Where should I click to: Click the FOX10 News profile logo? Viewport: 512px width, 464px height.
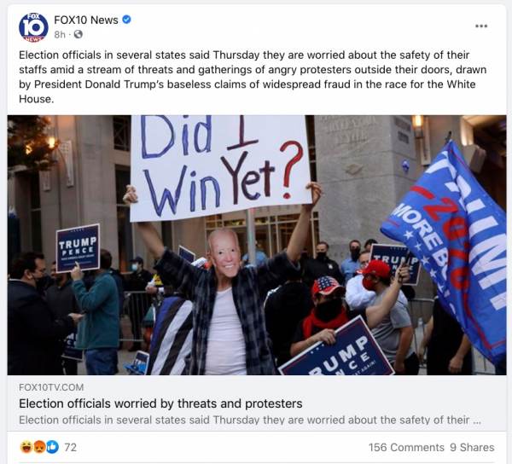click(x=33, y=27)
